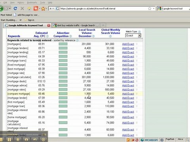Click the forward navigation arrow
Image resolution: width=190 pixels, height=142 pixels.
click(6, 9)
